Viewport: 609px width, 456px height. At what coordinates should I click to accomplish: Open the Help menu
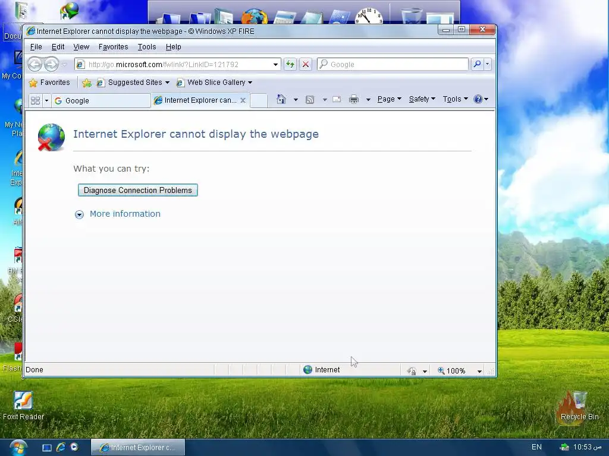[x=173, y=47]
